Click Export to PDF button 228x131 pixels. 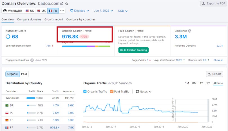point(213,3)
